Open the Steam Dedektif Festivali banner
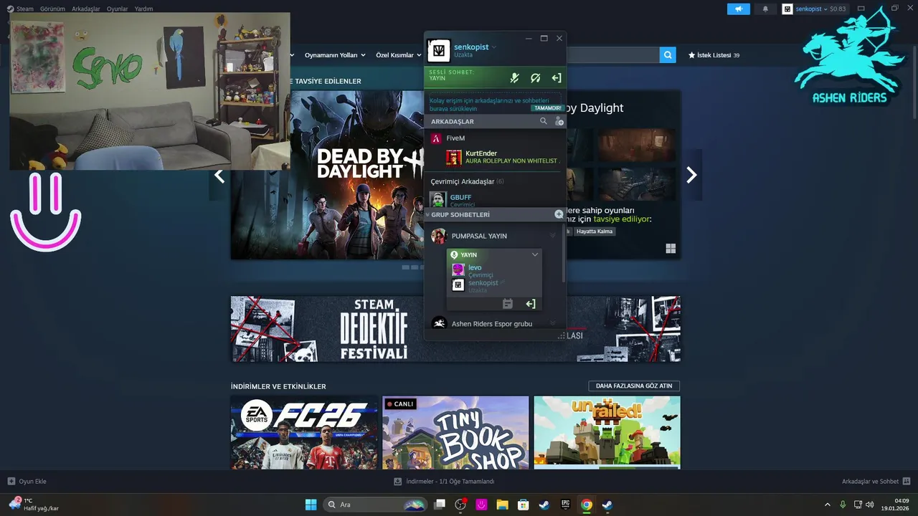Screen dimensions: 918x516 tap(455, 328)
